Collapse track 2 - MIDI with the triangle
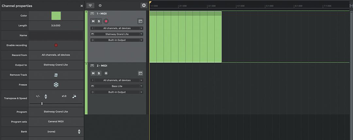 pyautogui.click(x=86, y=64)
